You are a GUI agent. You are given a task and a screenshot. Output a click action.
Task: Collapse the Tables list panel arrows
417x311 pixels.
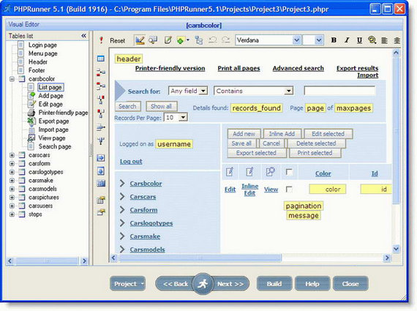(84, 36)
